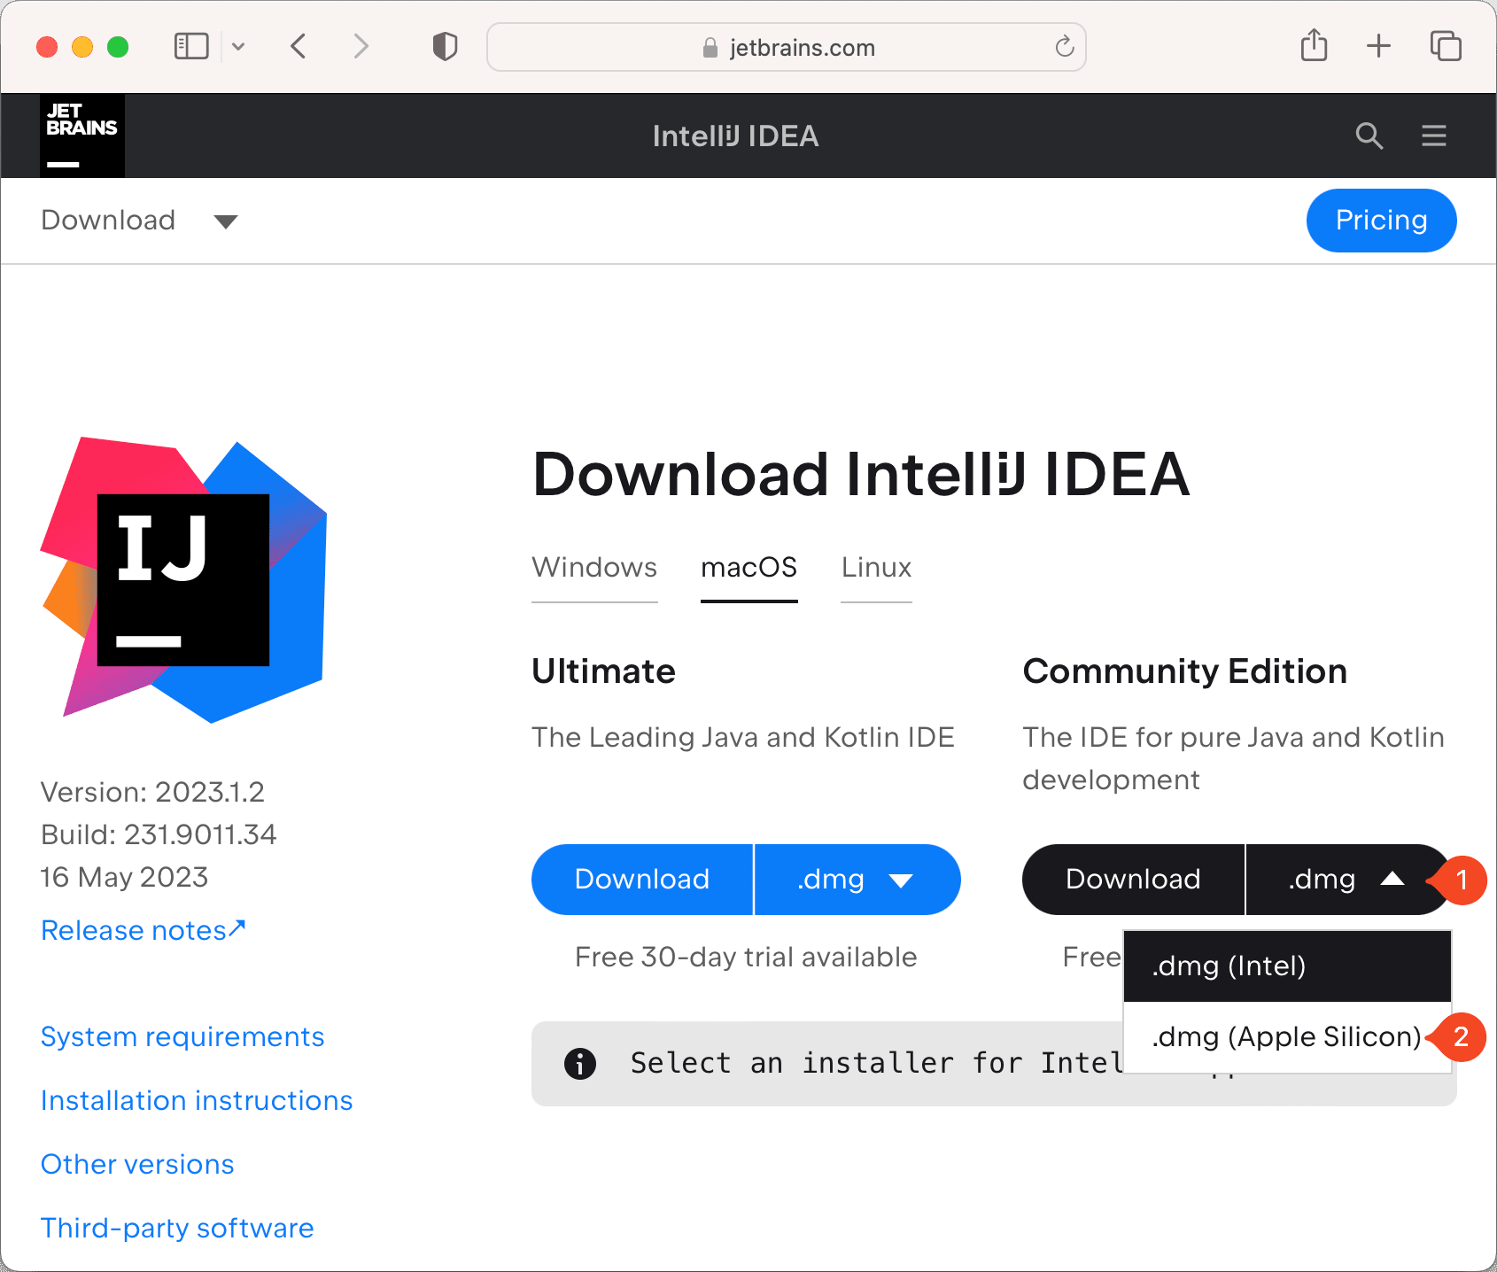Open the site search
The height and width of the screenshot is (1272, 1497).
coord(1369,136)
